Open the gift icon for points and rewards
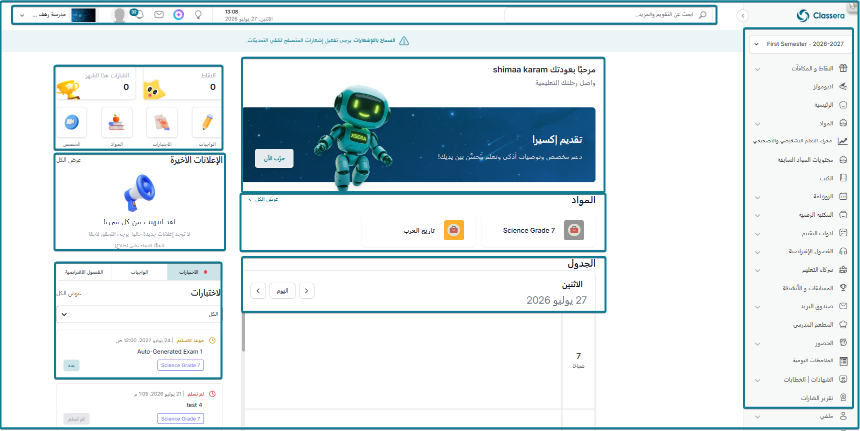The width and height of the screenshot is (860, 431). (x=843, y=68)
